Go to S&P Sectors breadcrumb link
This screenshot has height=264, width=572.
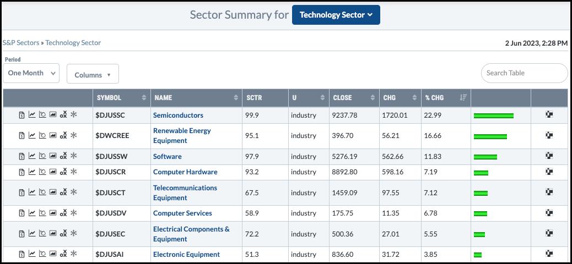(21, 42)
